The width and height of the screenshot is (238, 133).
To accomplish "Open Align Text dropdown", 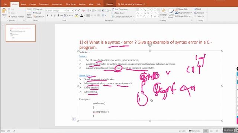I will (118, 13).
